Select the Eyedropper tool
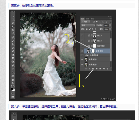 [x=13, y=33]
